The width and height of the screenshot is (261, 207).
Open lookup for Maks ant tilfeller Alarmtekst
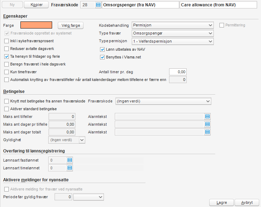[x=207, y=117]
